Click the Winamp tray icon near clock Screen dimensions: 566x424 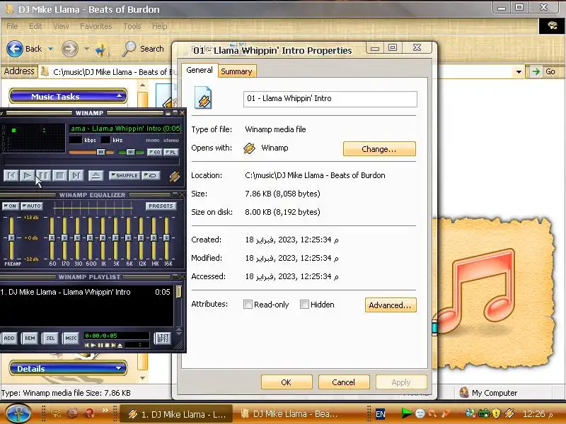tap(509, 413)
